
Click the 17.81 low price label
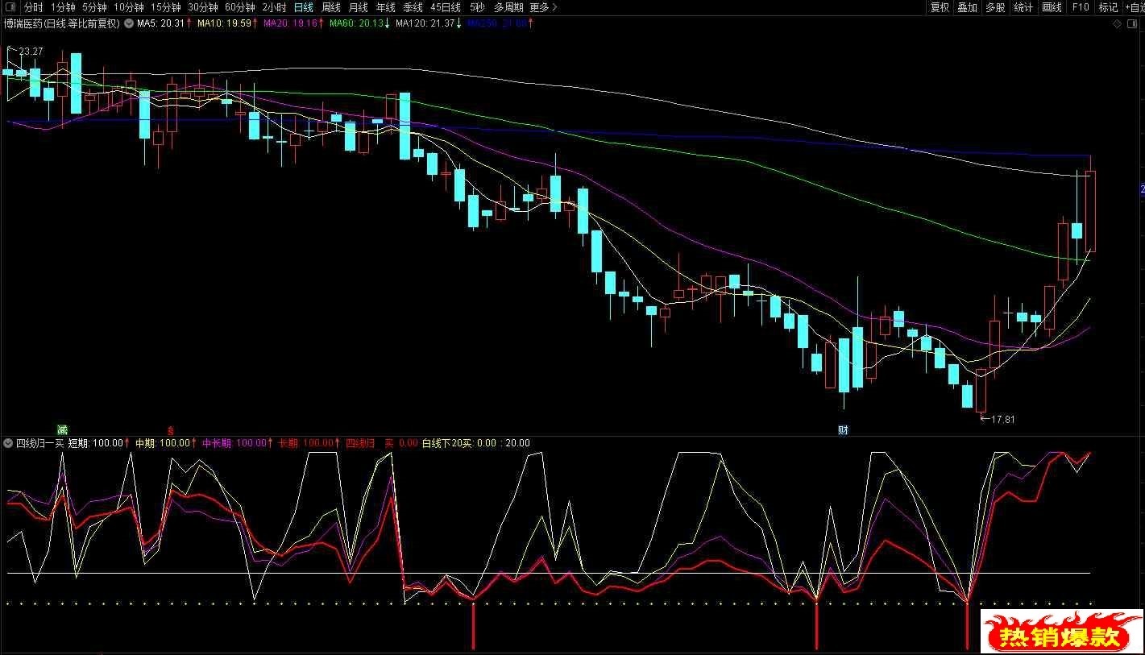tap(1002, 419)
